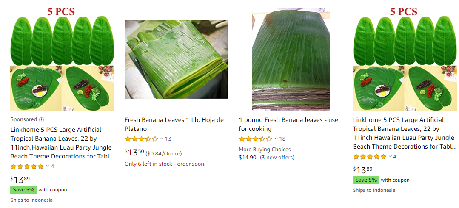Expand rating chevron beside the 13 reviews count

tap(162, 139)
